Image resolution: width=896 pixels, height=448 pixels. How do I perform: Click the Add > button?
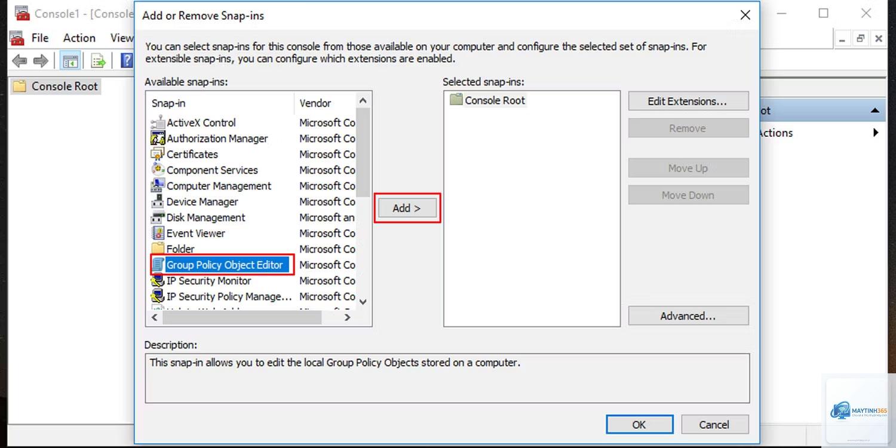407,208
